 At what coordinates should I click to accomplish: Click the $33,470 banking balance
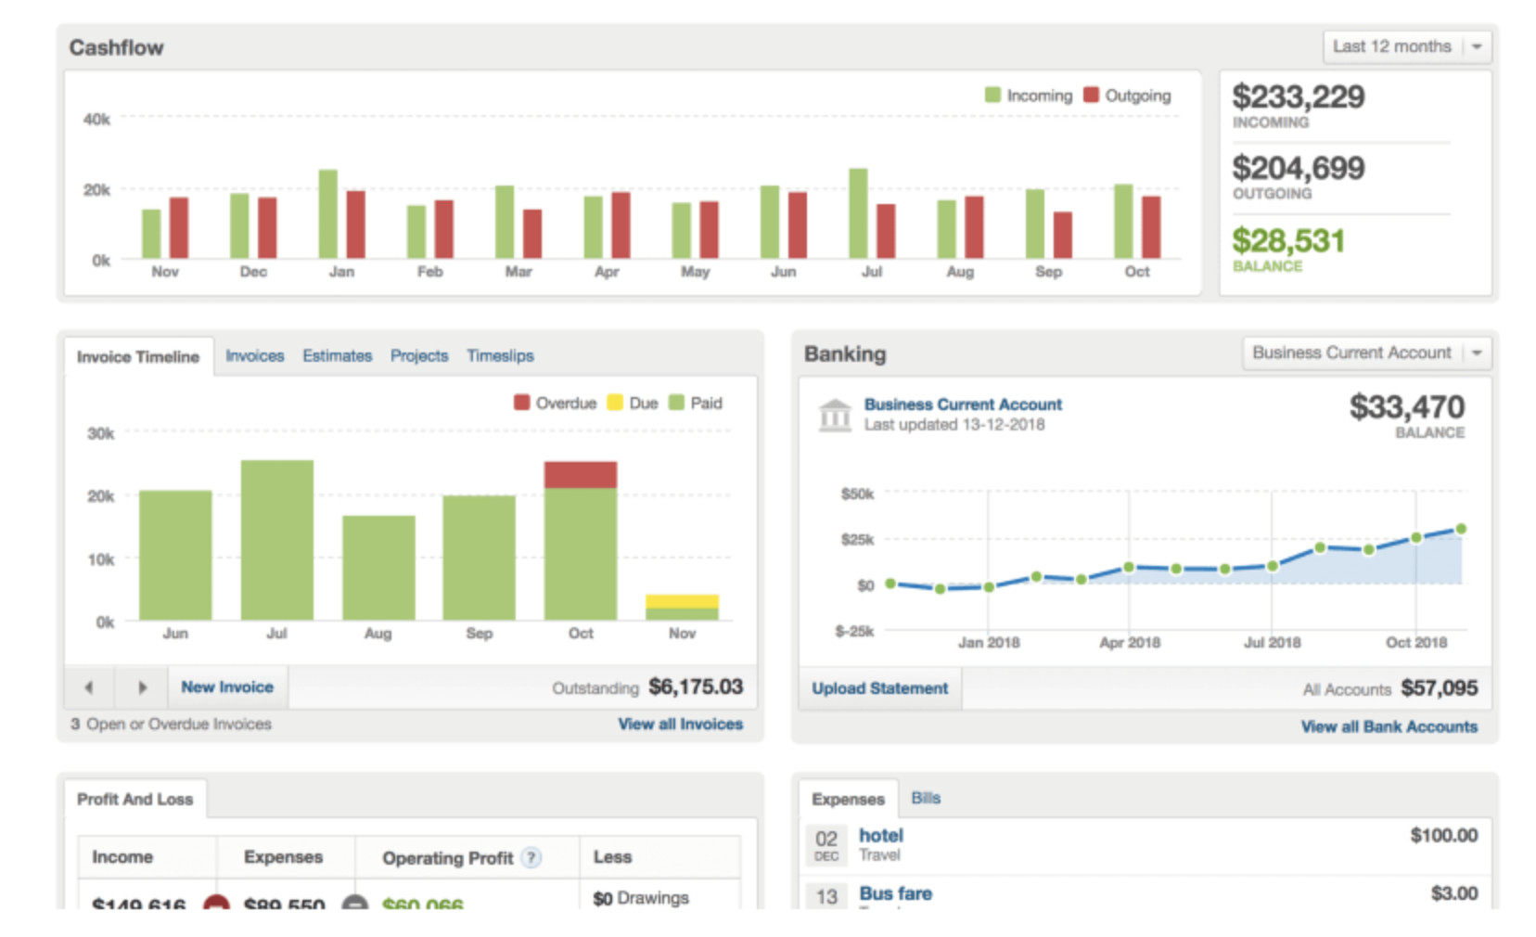click(x=1407, y=406)
